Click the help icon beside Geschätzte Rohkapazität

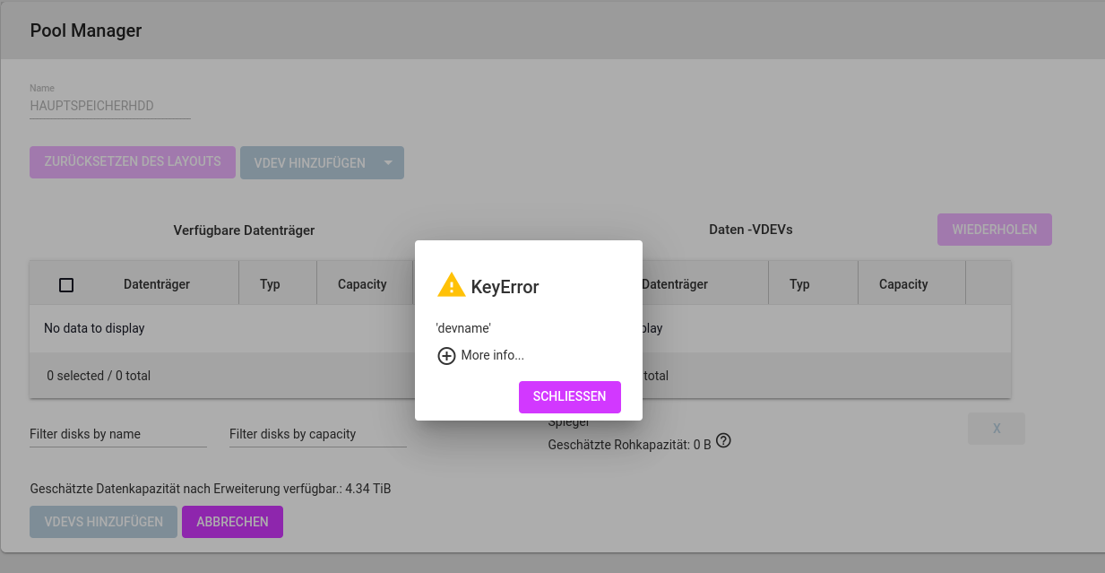[x=724, y=441]
